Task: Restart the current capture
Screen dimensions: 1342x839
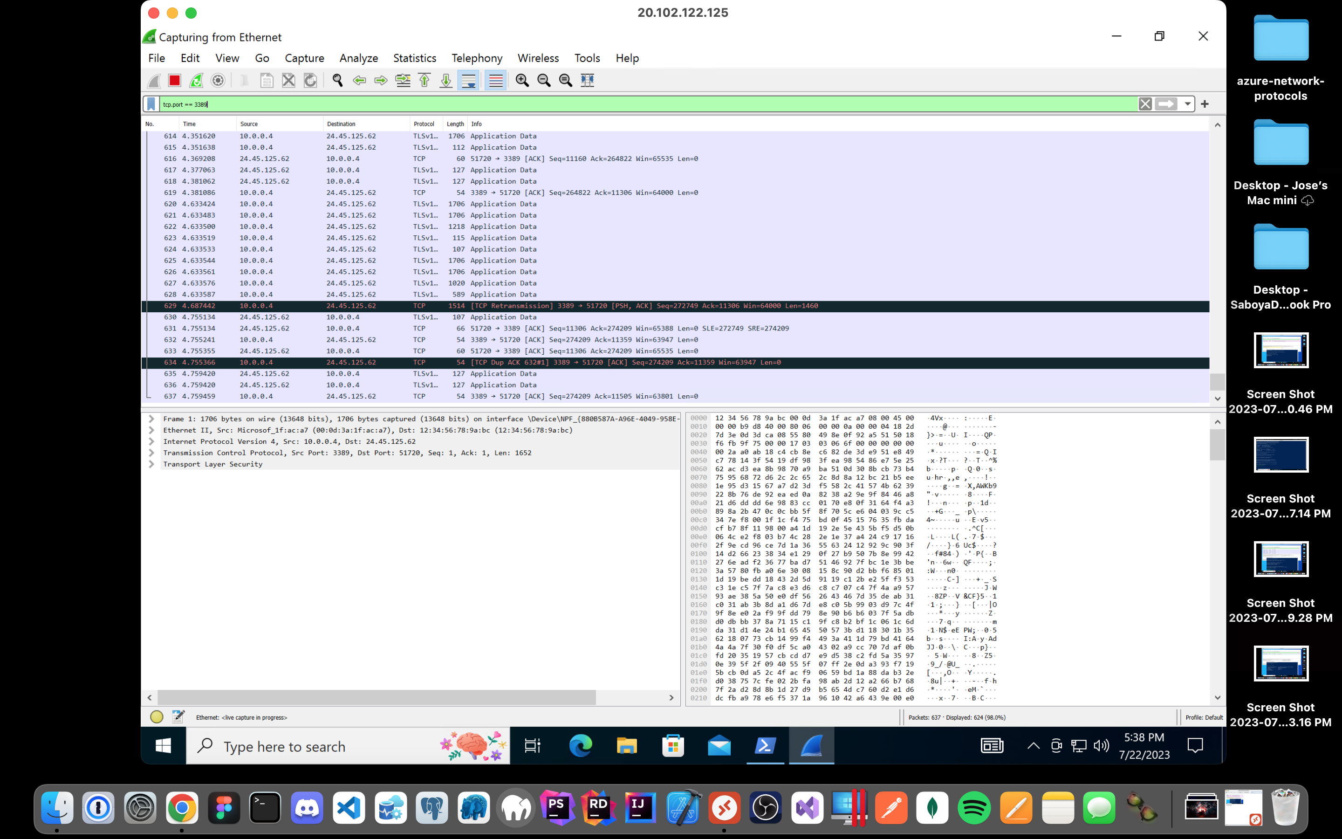Action: click(x=196, y=81)
